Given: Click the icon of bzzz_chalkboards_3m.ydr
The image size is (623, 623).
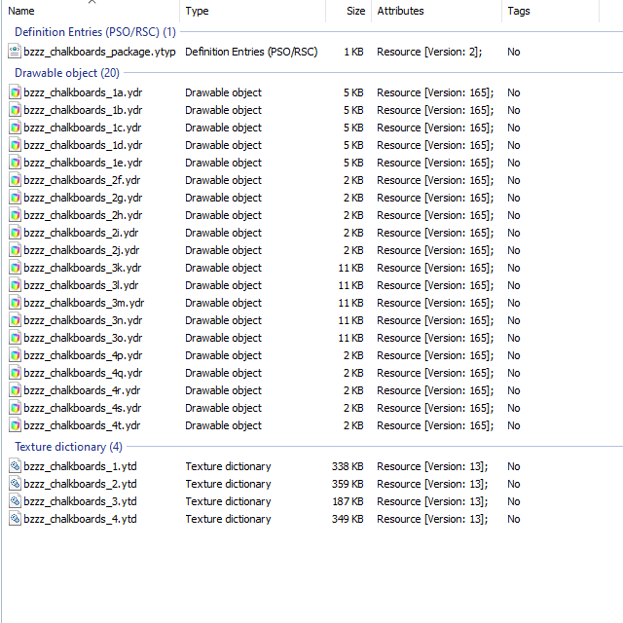Looking at the screenshot, I should 15,303.
